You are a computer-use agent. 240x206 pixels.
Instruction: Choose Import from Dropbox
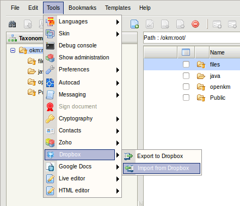162,168
